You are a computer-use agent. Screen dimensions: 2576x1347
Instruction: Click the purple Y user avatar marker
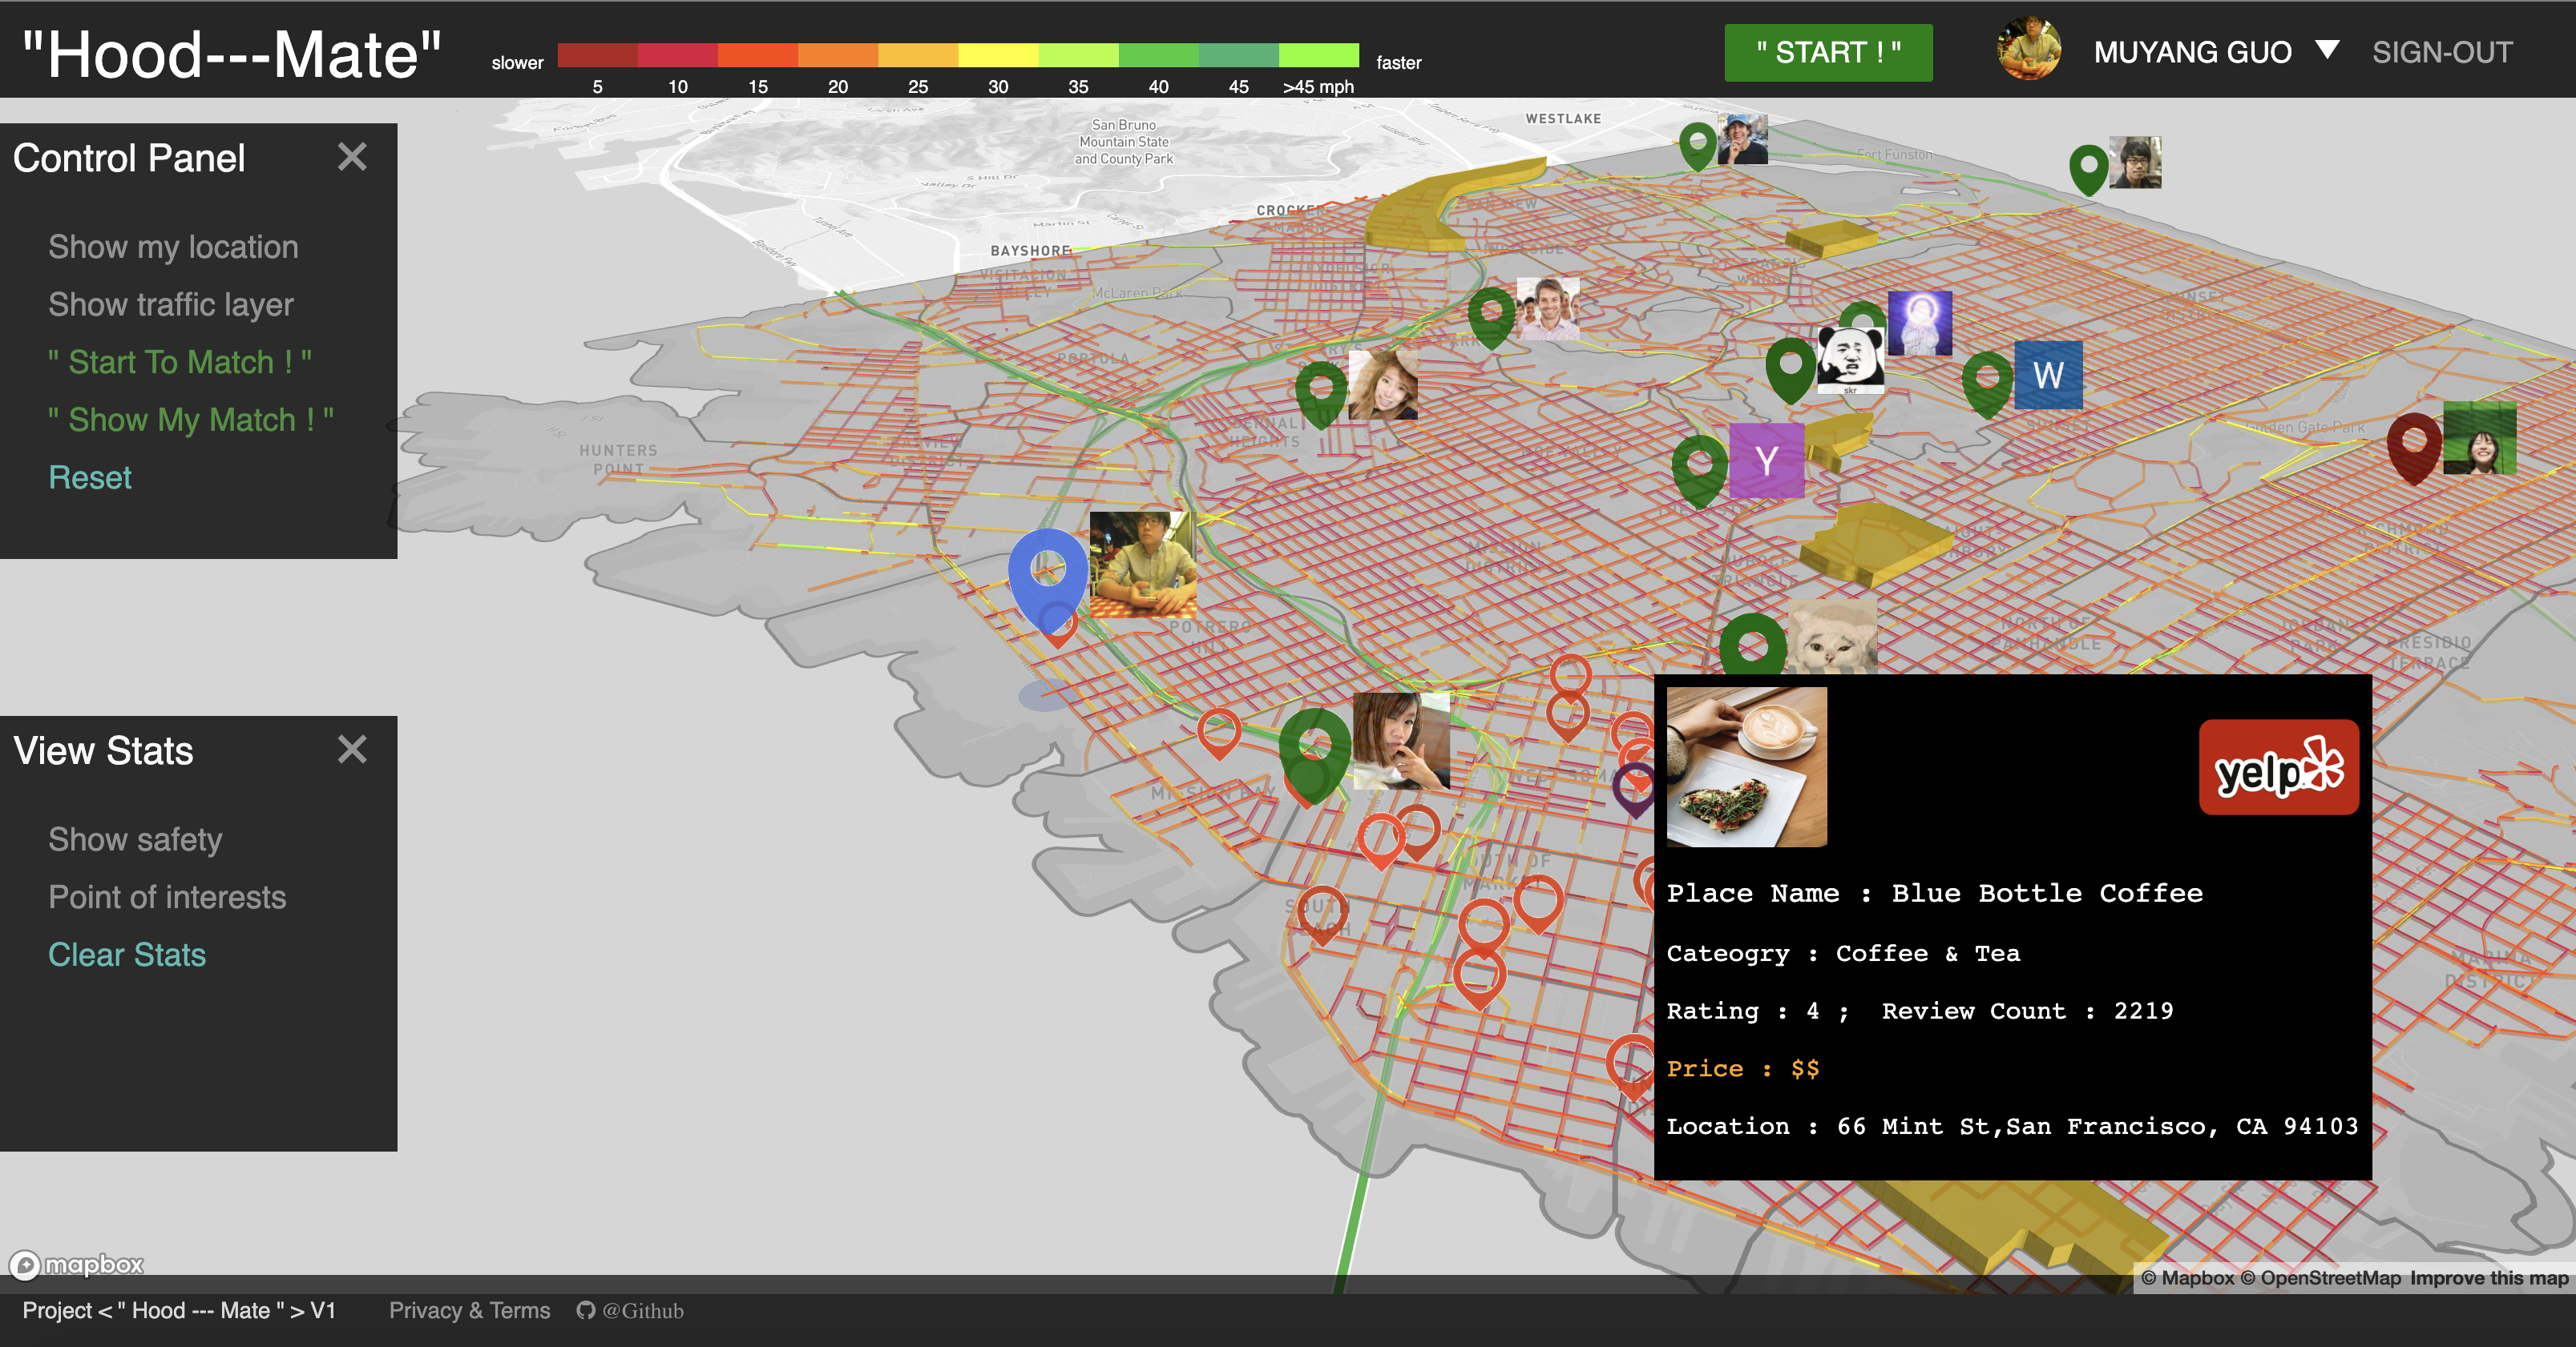[x=1766, y=460]
